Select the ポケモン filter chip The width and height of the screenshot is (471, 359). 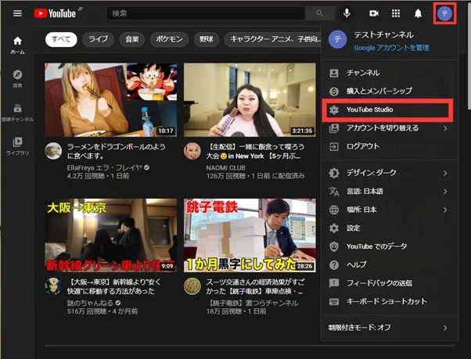(x=165, y=38)
